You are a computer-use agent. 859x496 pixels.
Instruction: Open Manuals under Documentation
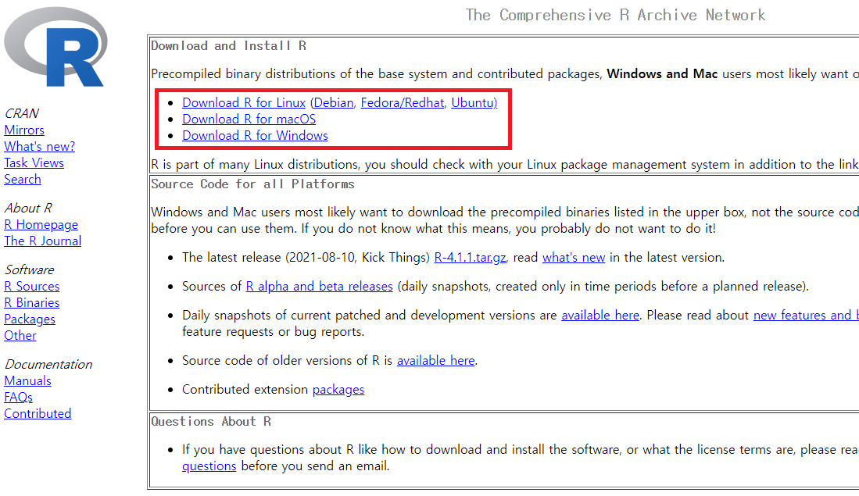click(x=27, y=381)
